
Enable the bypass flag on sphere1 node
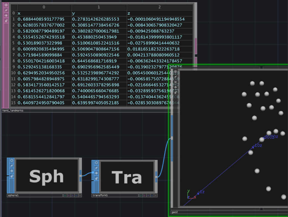(12, 165)
